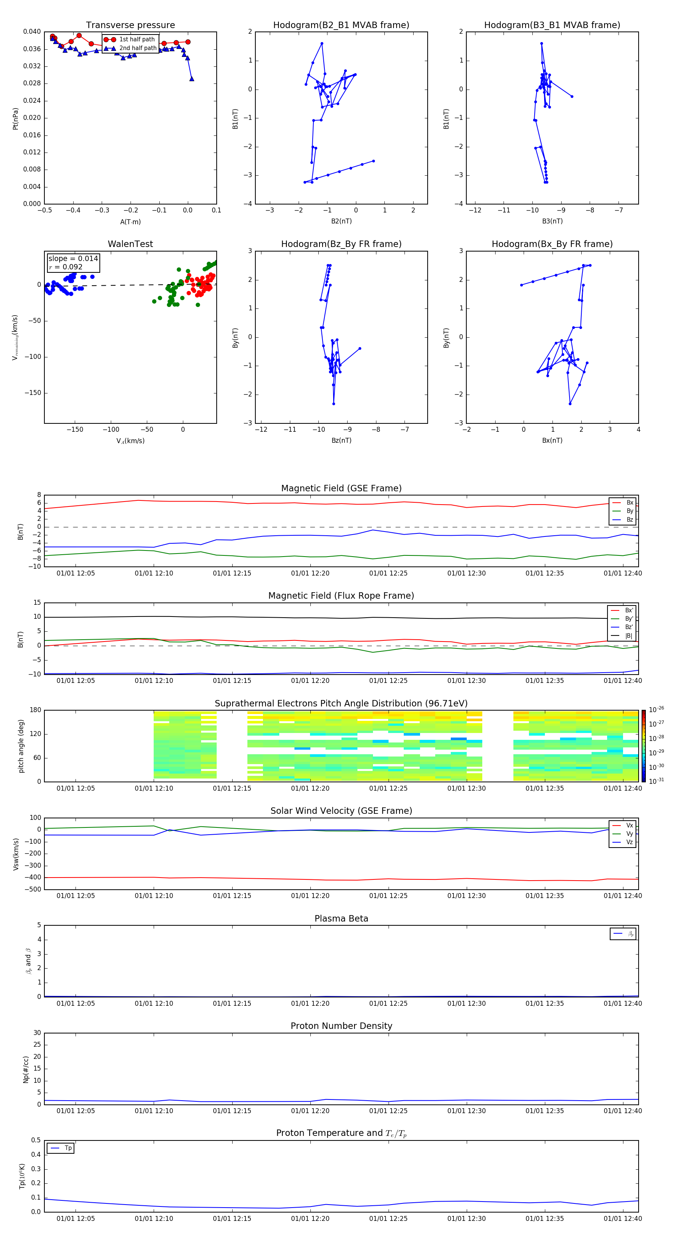This screenshot has height=1252, width=683.
Task: Click the '10^-31' colorbar tick label
Action: point(656,781)
